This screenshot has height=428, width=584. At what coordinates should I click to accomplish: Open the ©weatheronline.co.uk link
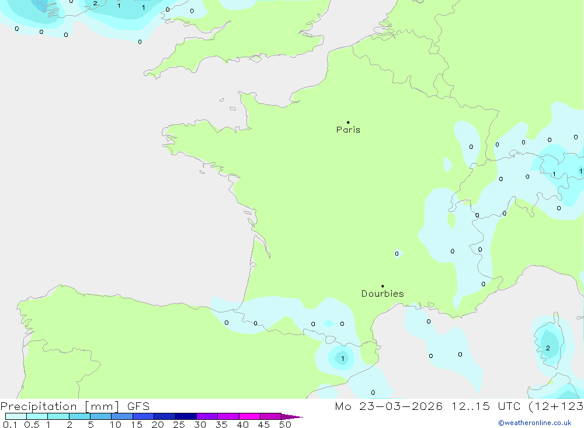coord(535,423)
